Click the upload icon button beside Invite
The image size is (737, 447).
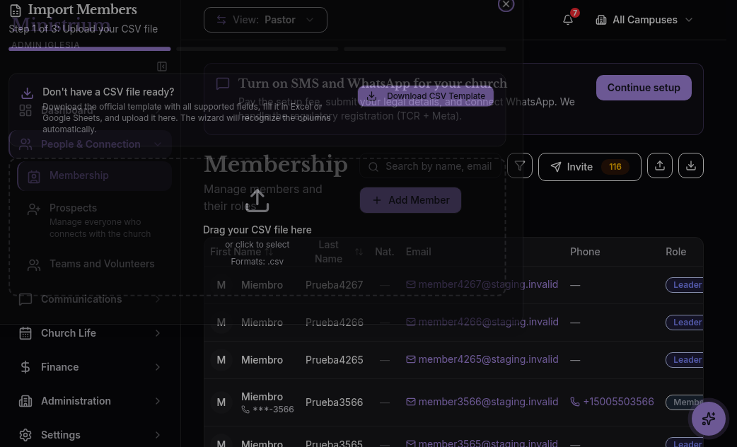pos(660,166)
